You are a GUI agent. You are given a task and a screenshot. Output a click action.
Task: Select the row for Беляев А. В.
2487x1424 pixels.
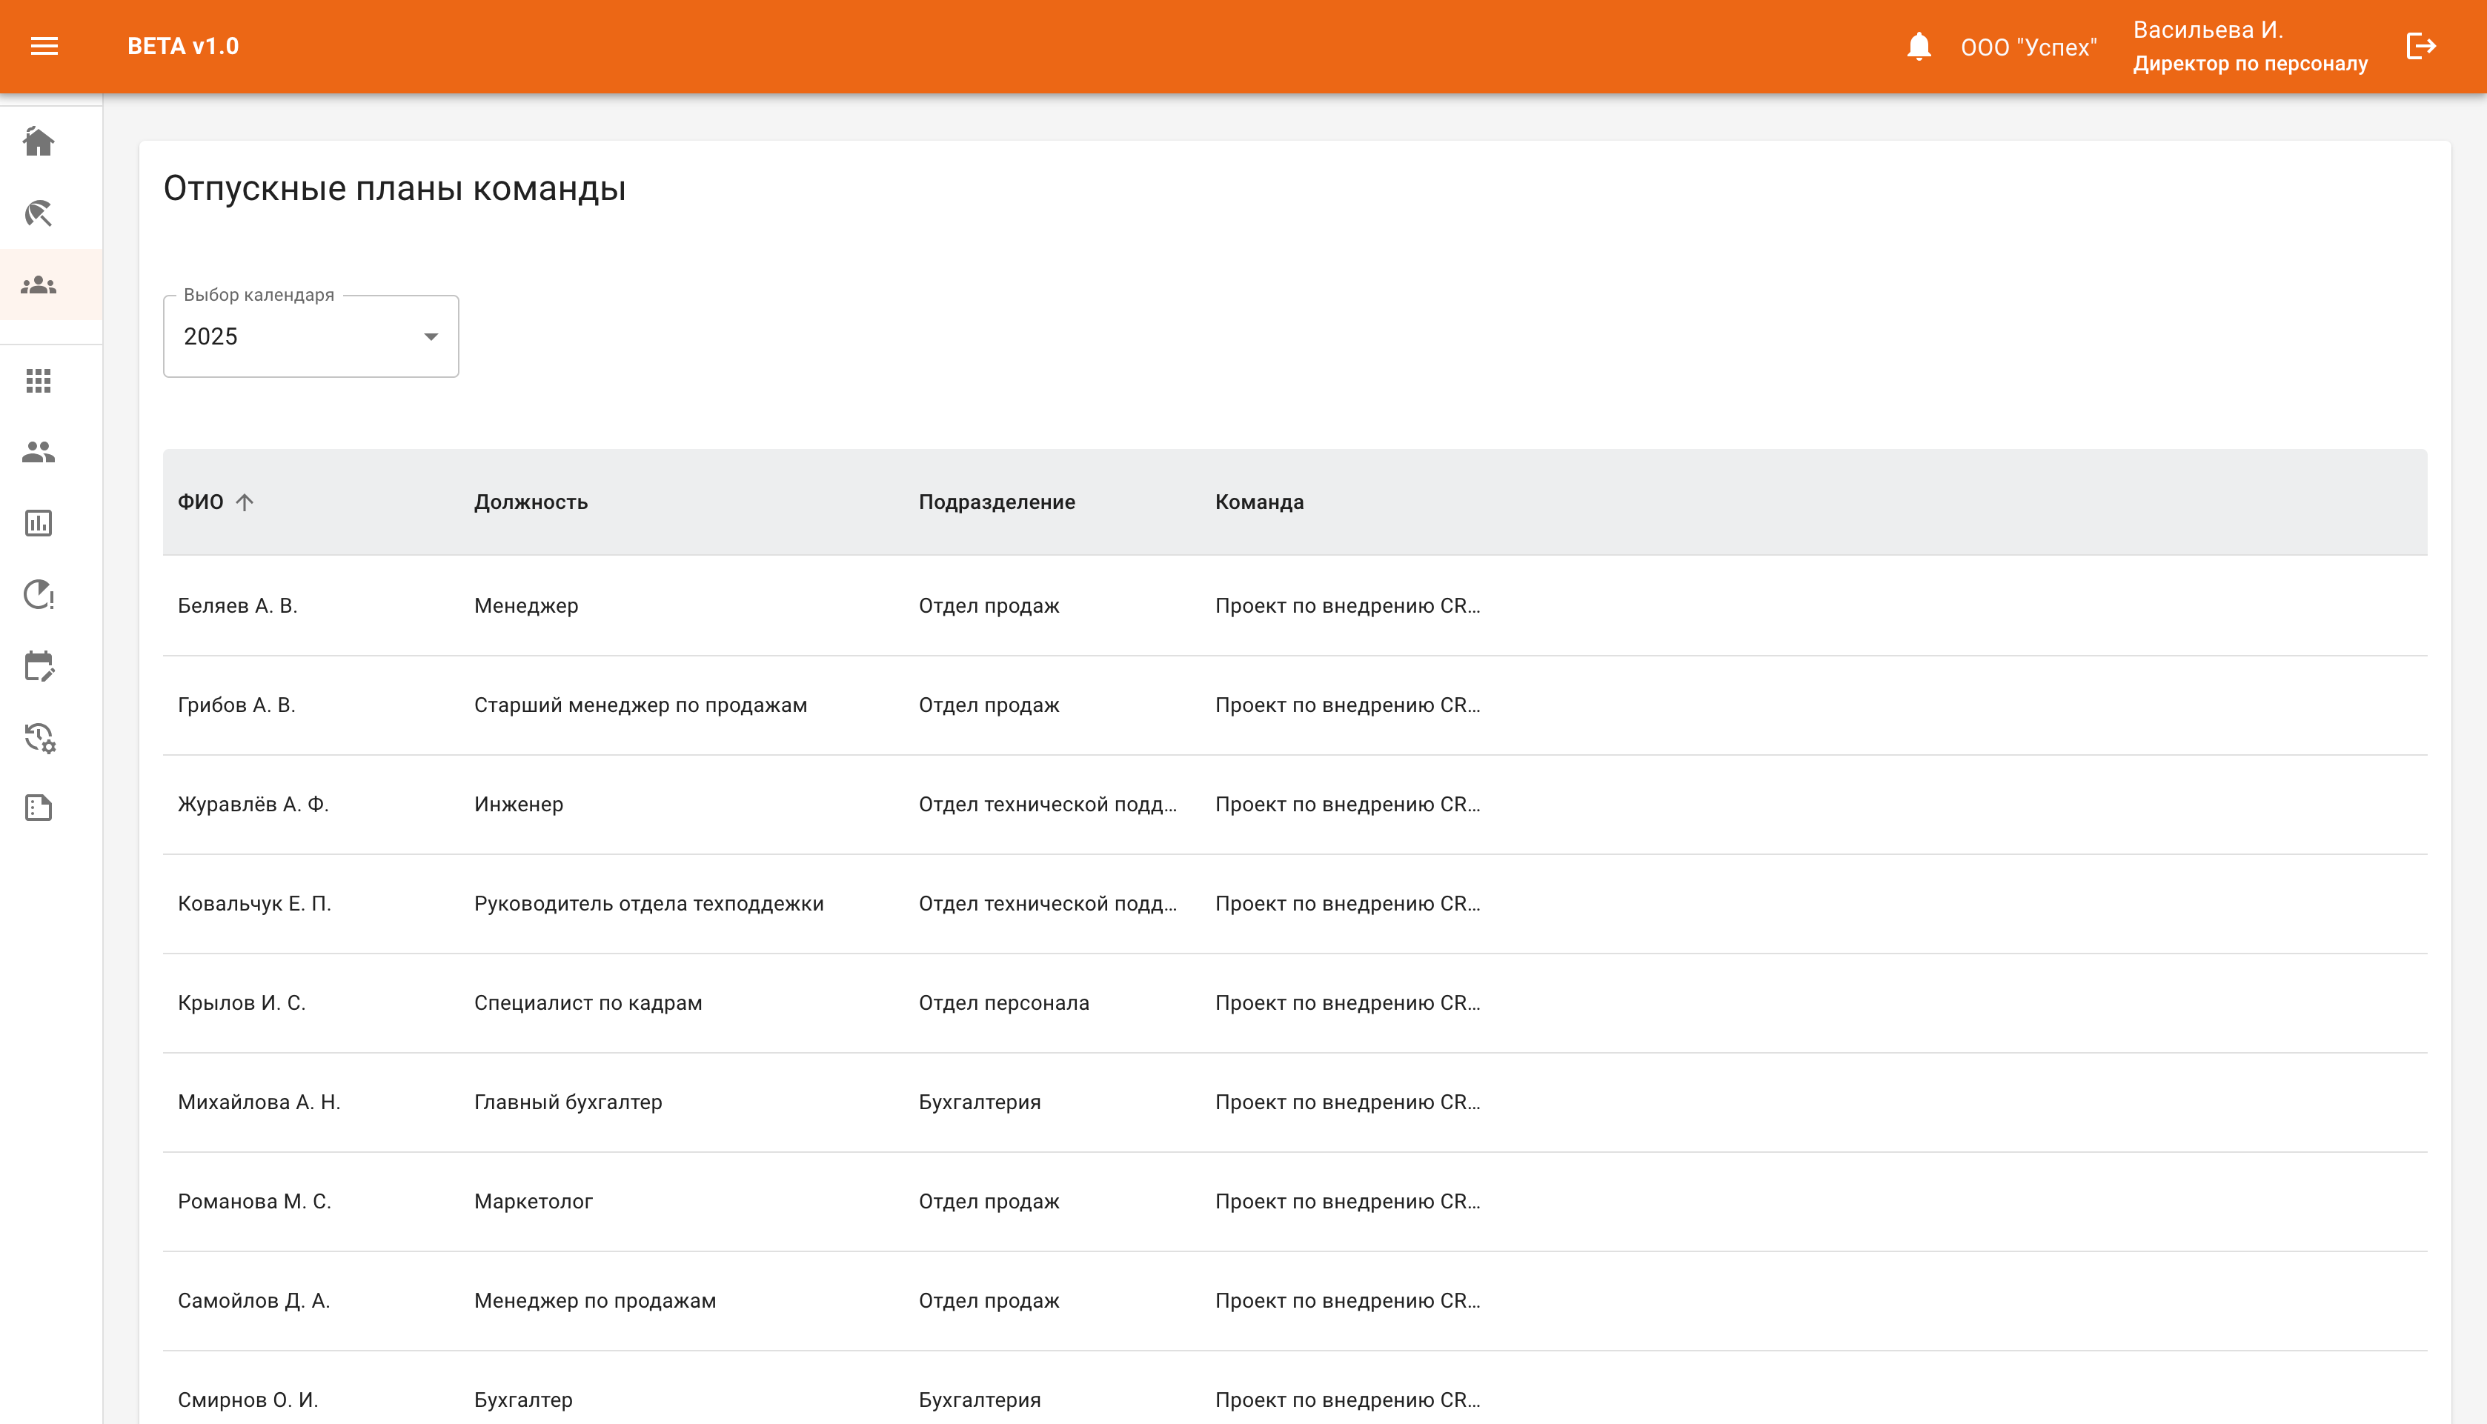(x=238, y=605)
